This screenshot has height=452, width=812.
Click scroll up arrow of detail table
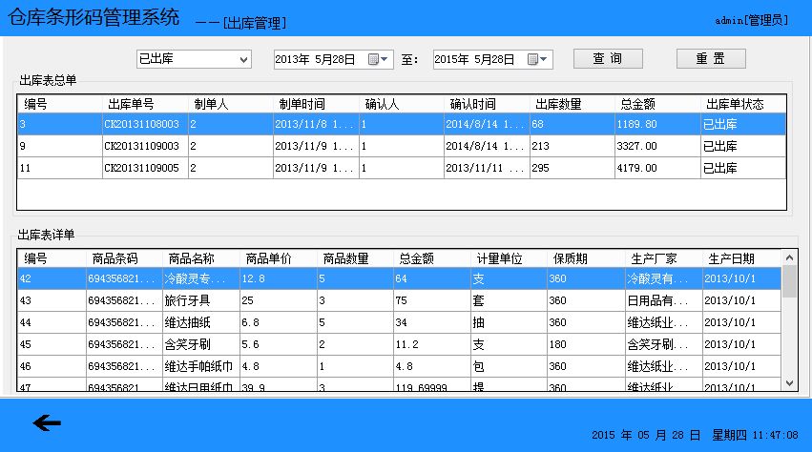pos(789,258)
